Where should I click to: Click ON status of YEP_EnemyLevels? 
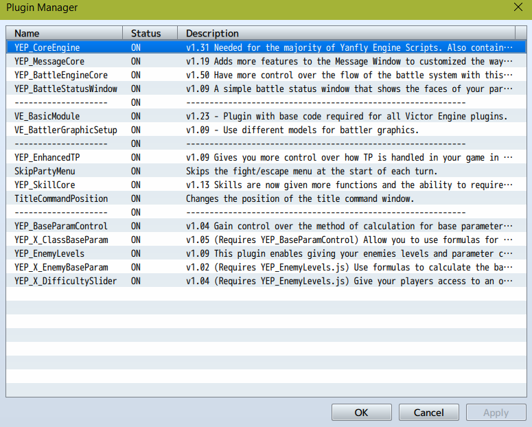(x=136, y=254)
